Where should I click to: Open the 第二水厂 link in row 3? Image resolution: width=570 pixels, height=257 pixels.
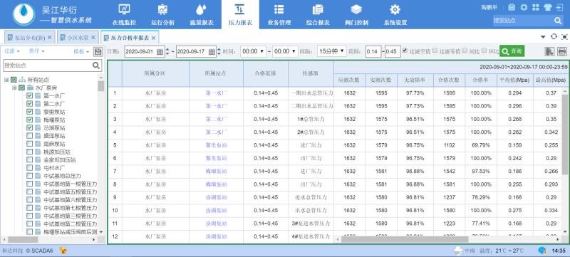pyautogui.click(x=217, y=119)
